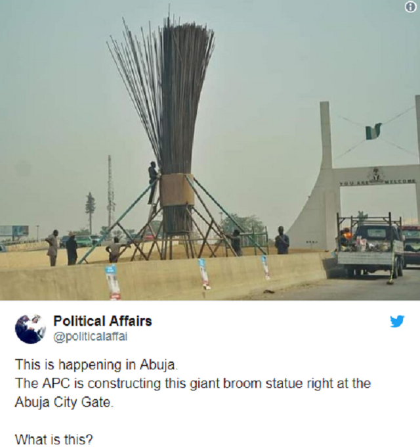Screen dimensions: 420x447
Task: Click the Nigerian flag hanging on gate
Action: (373, 131)
